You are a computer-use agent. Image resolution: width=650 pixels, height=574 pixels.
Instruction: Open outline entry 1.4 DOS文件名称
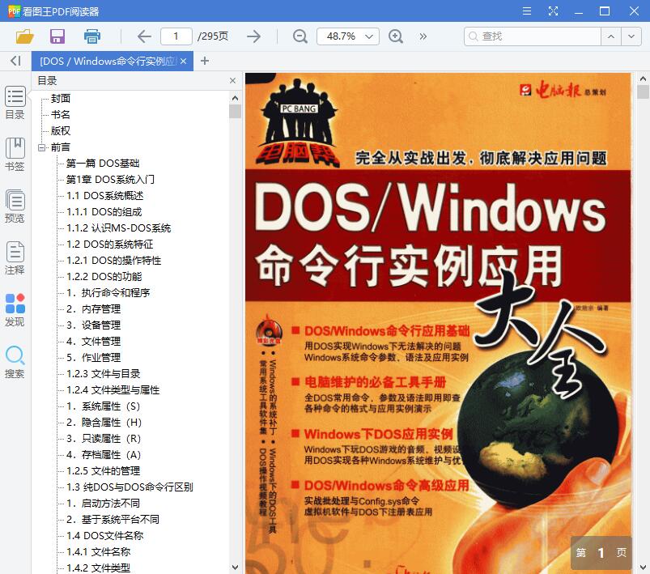tap(105, 535)
